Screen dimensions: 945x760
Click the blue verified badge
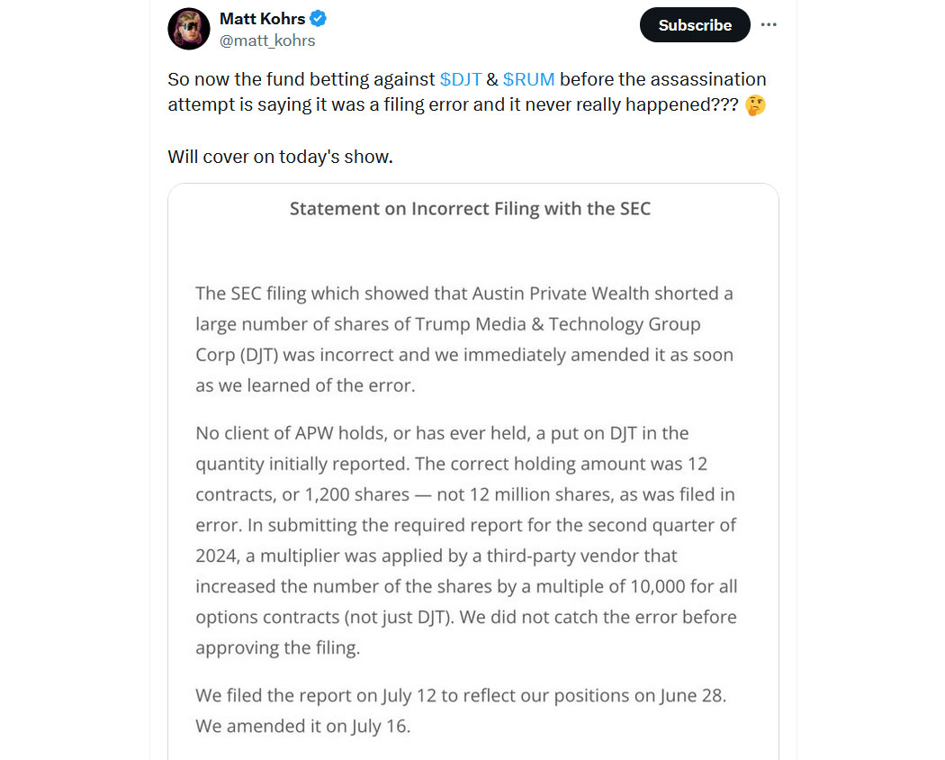(x=319, y=19)
